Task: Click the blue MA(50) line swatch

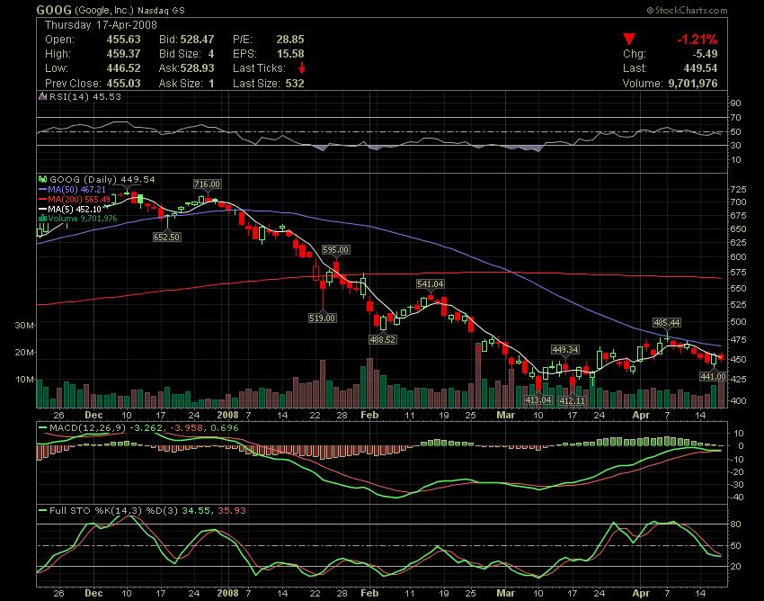Action: [x=43, y=189]
